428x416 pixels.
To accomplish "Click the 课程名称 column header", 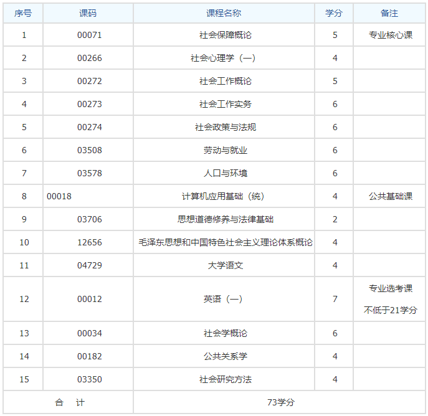I will click(225, 13).
